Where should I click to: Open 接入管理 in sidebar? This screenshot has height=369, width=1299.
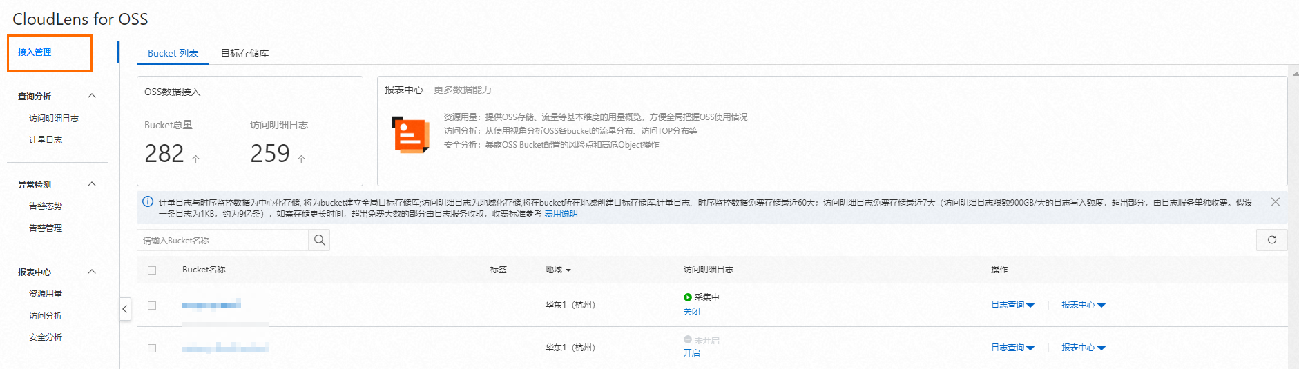35,52
